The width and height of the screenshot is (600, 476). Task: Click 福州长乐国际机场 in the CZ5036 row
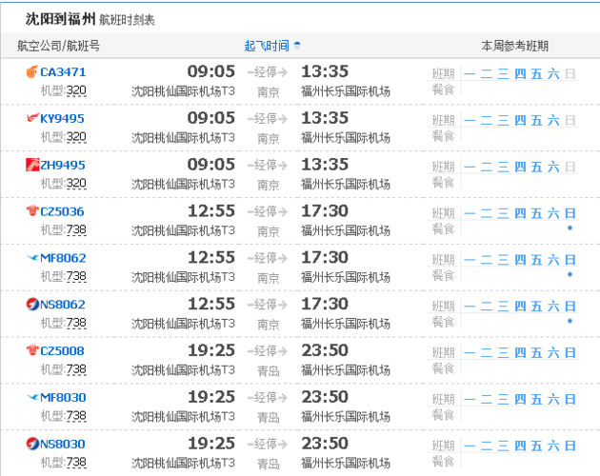[x=346, y=230]
